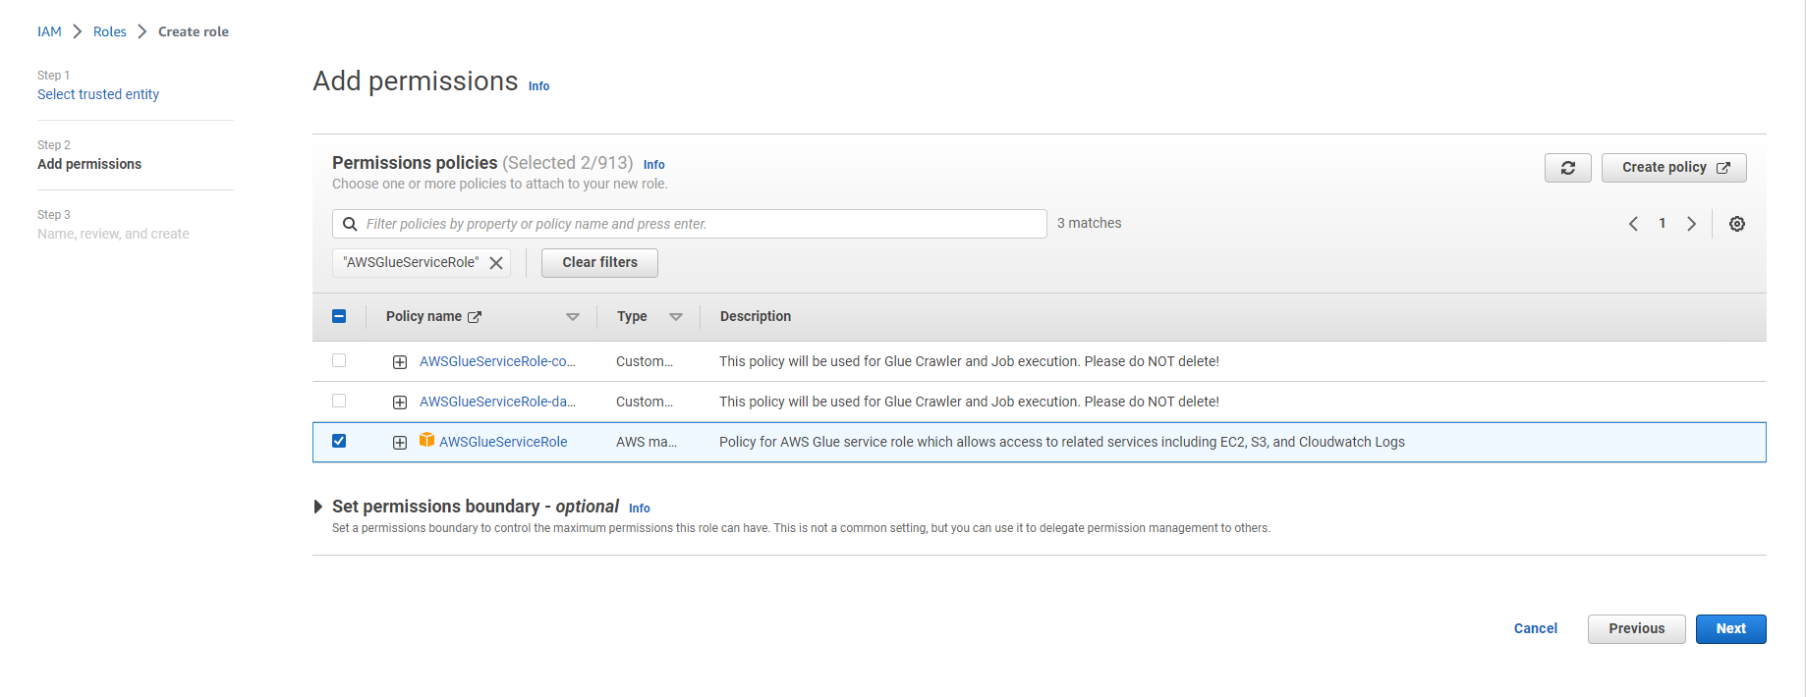
Task: Click the Step 3 Name, review, and create
Action: [113, 234]
